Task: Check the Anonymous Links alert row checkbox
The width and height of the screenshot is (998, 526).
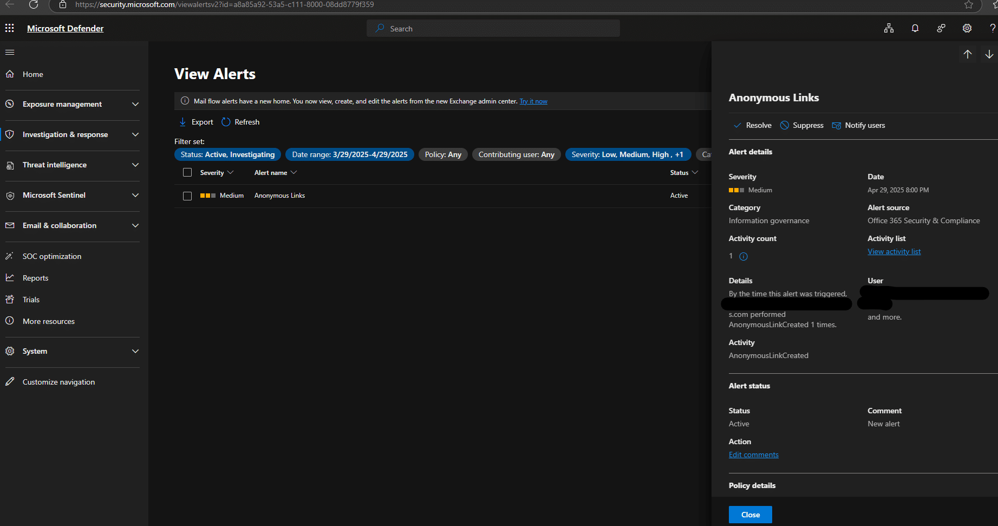Action: [187, 196]
